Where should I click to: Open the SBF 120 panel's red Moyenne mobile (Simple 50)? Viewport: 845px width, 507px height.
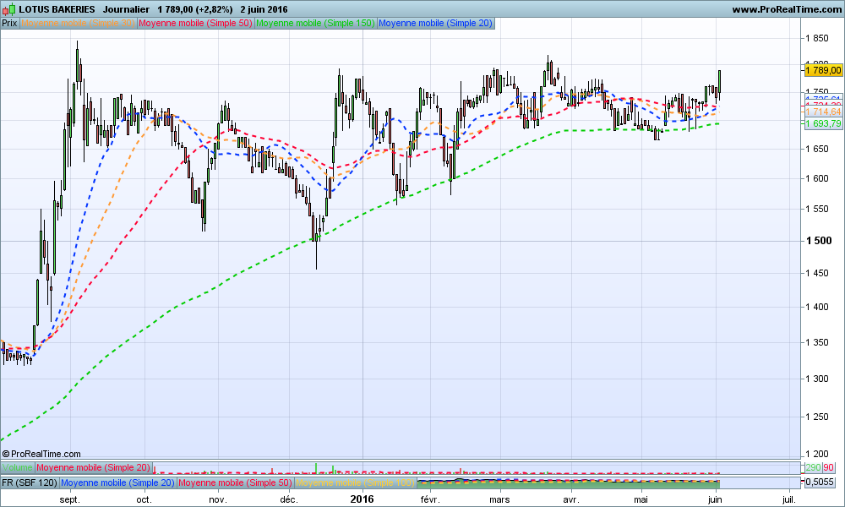point(235,482)
